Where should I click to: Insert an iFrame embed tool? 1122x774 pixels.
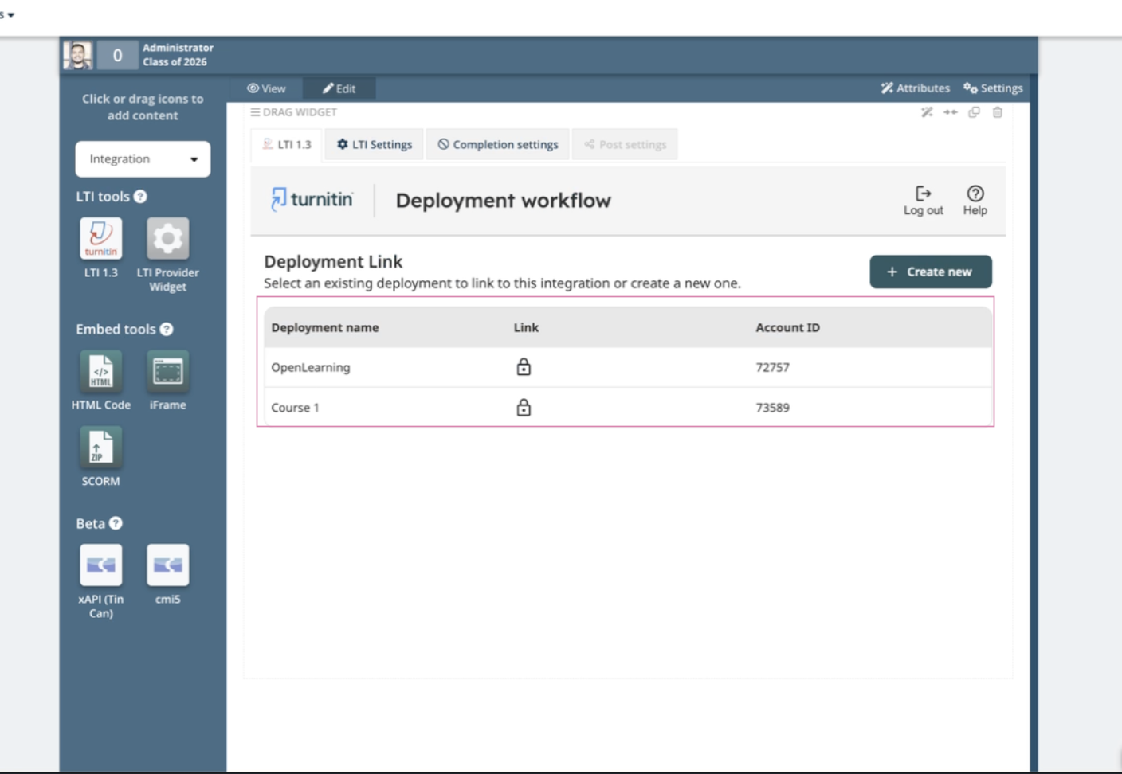coord(167,371)
